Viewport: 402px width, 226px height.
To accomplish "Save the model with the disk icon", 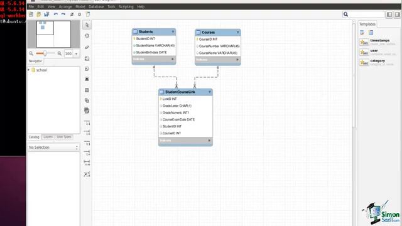I will [46, 14].
